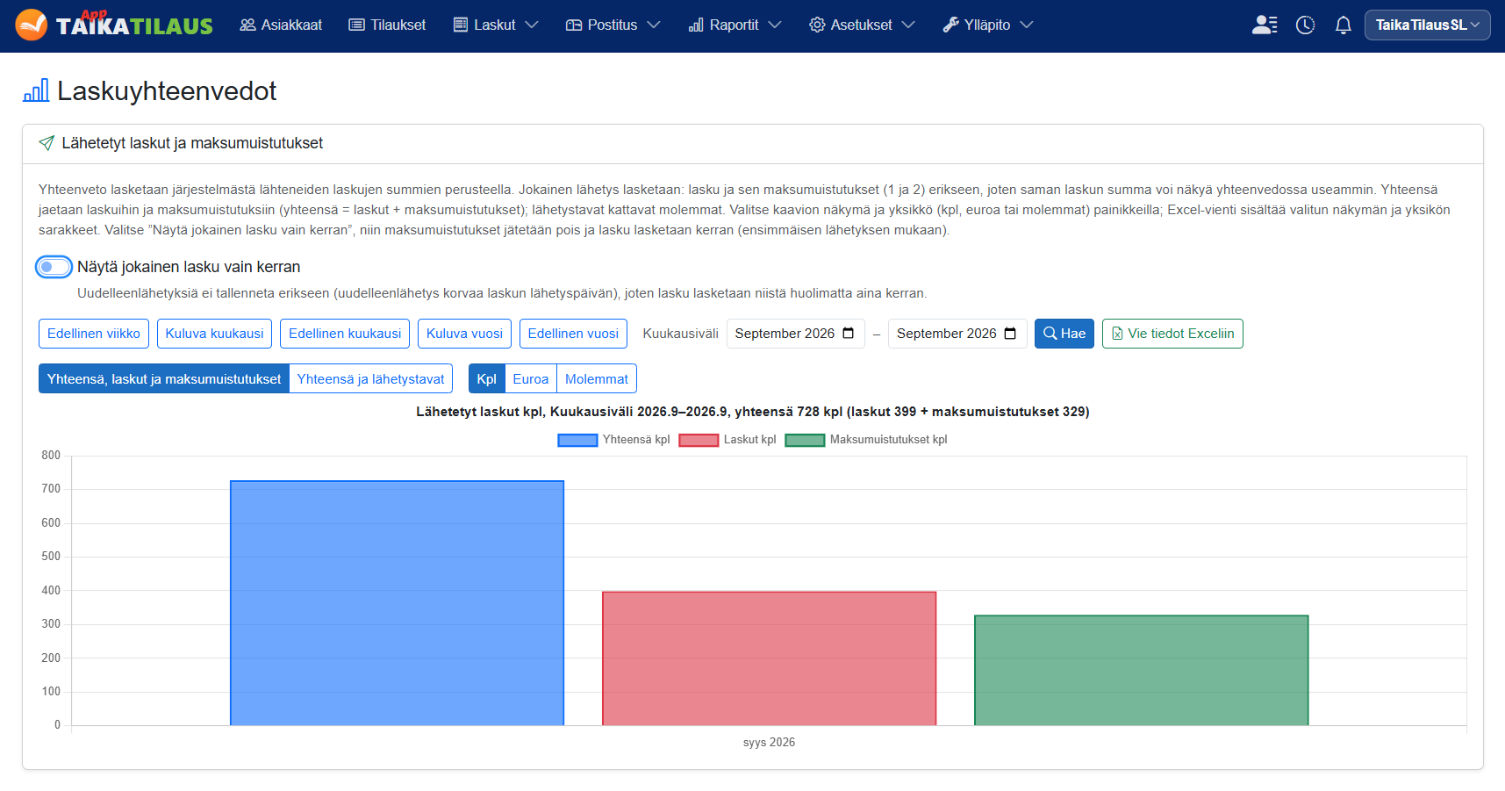Image resolution: width=1505 pixels, height=791 pixels.
Task: Click the Laskuyhteenvedot bar chart icon
Action: [36, 90]
